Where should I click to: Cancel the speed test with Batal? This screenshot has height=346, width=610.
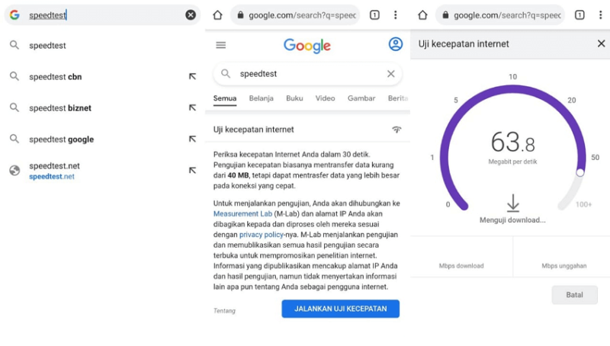(x=574, y=295)
